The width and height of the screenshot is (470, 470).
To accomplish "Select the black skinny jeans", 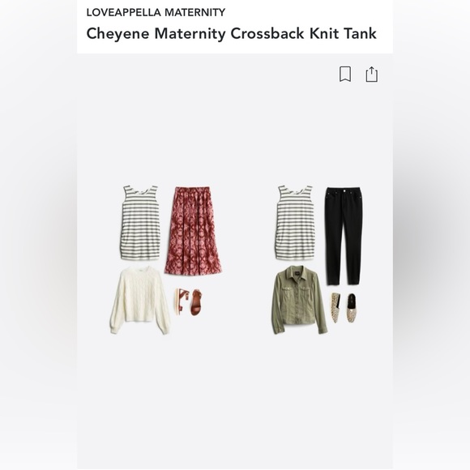I will [x=344, y=236].
